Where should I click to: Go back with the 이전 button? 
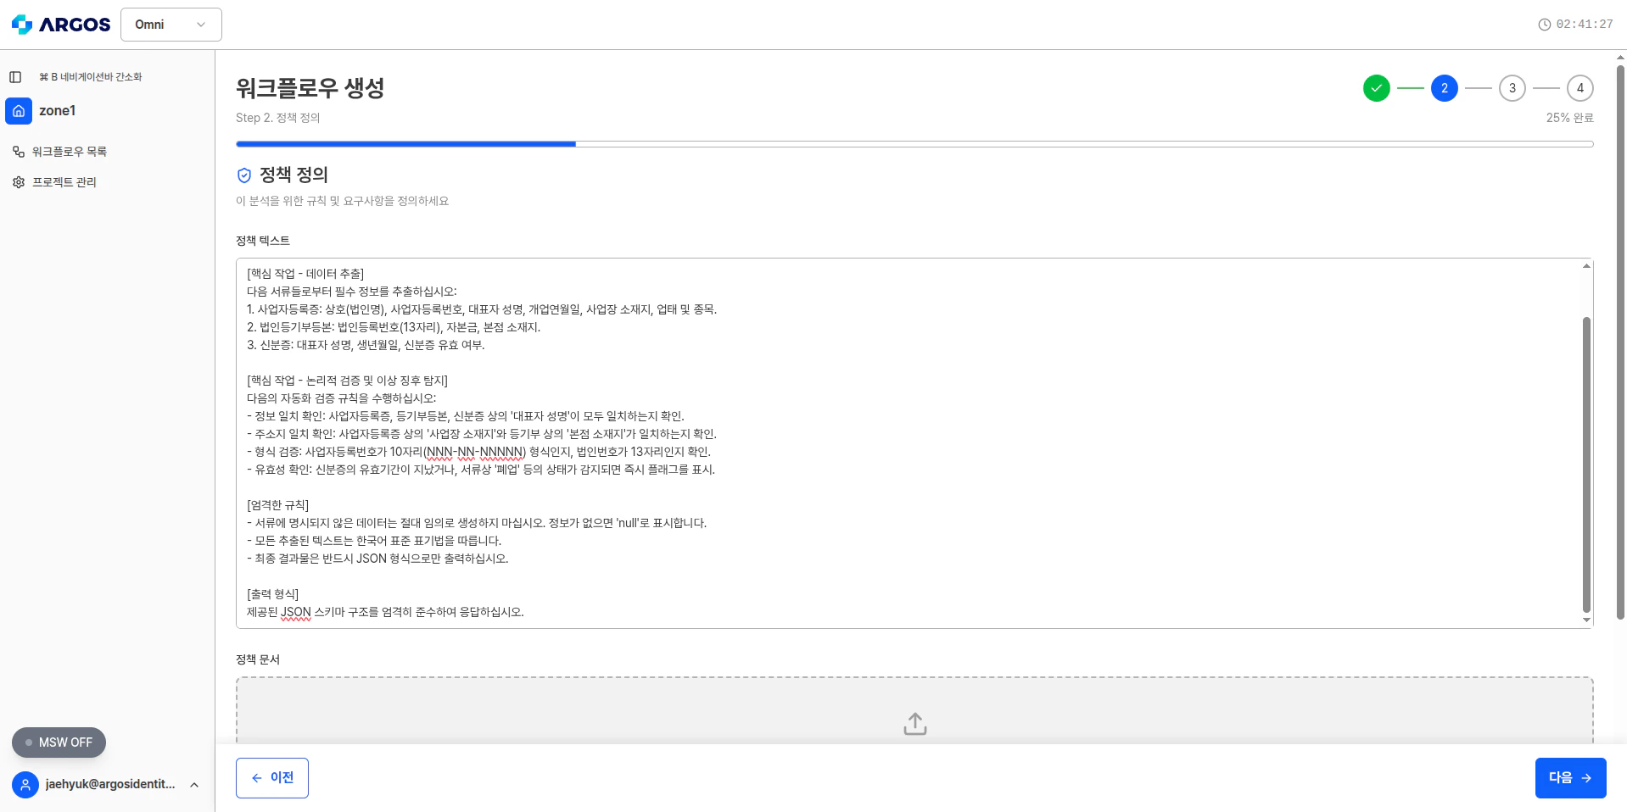[x=272, y=778]
